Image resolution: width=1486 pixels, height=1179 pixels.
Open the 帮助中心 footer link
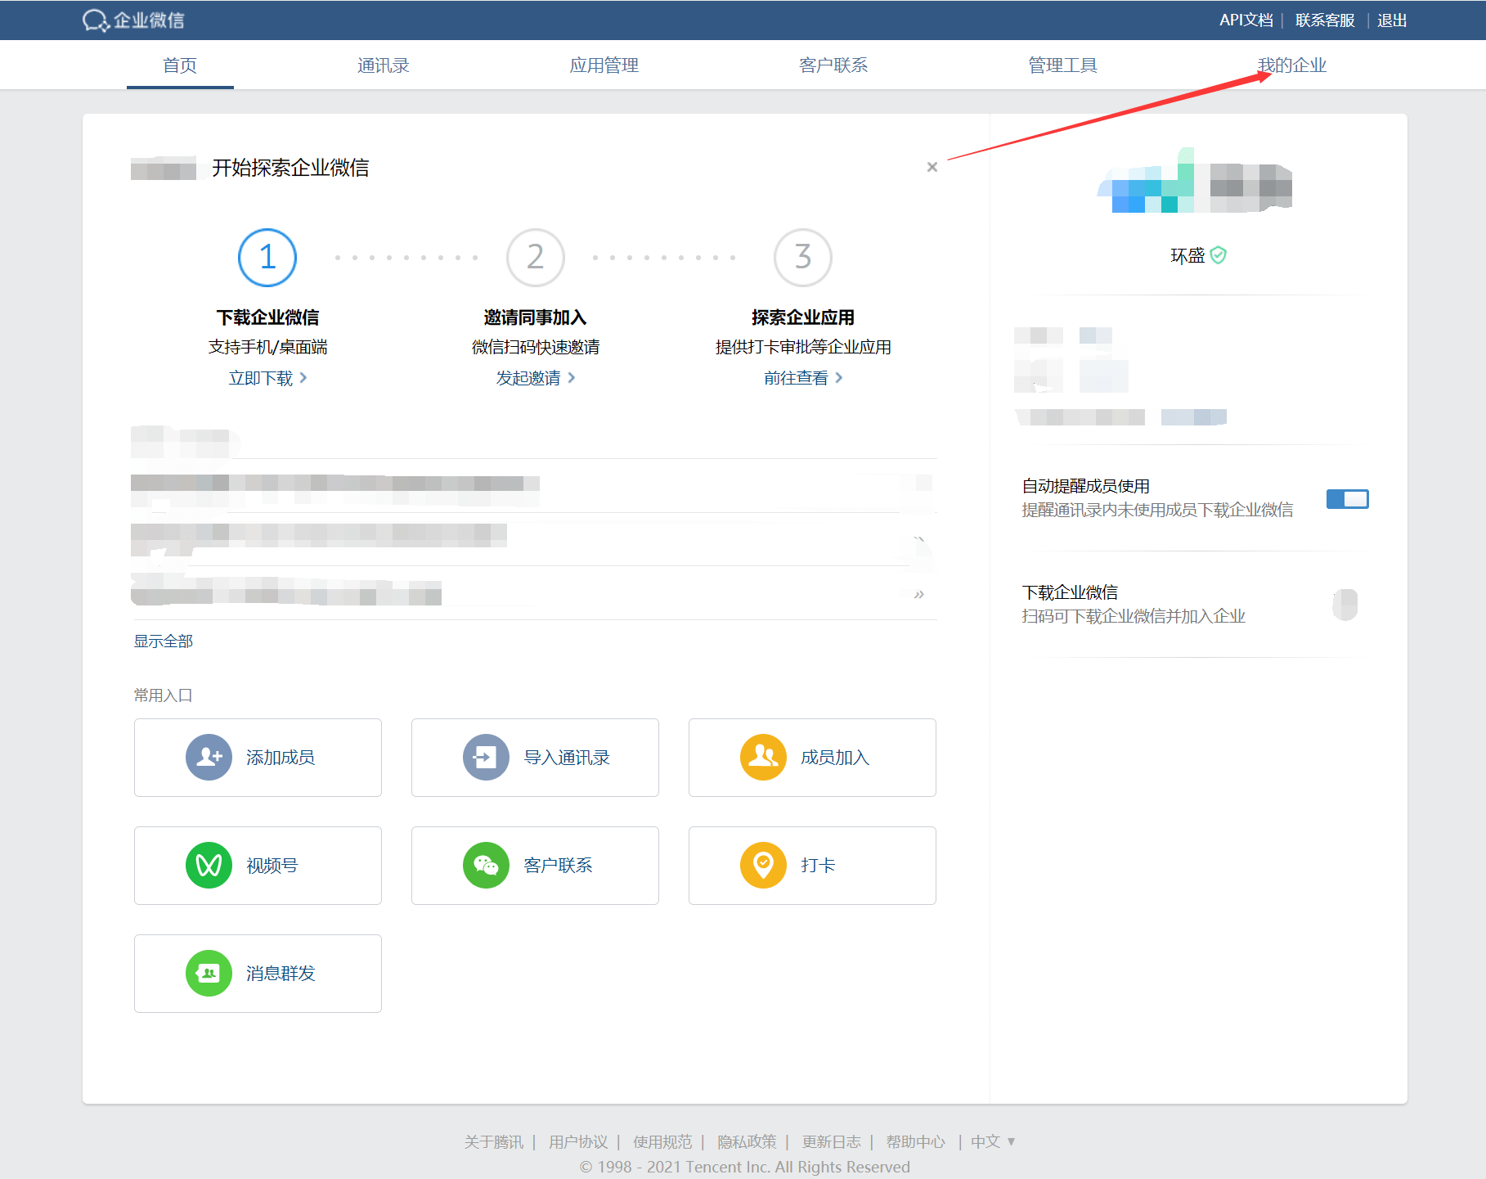[x=915, y=1141]
